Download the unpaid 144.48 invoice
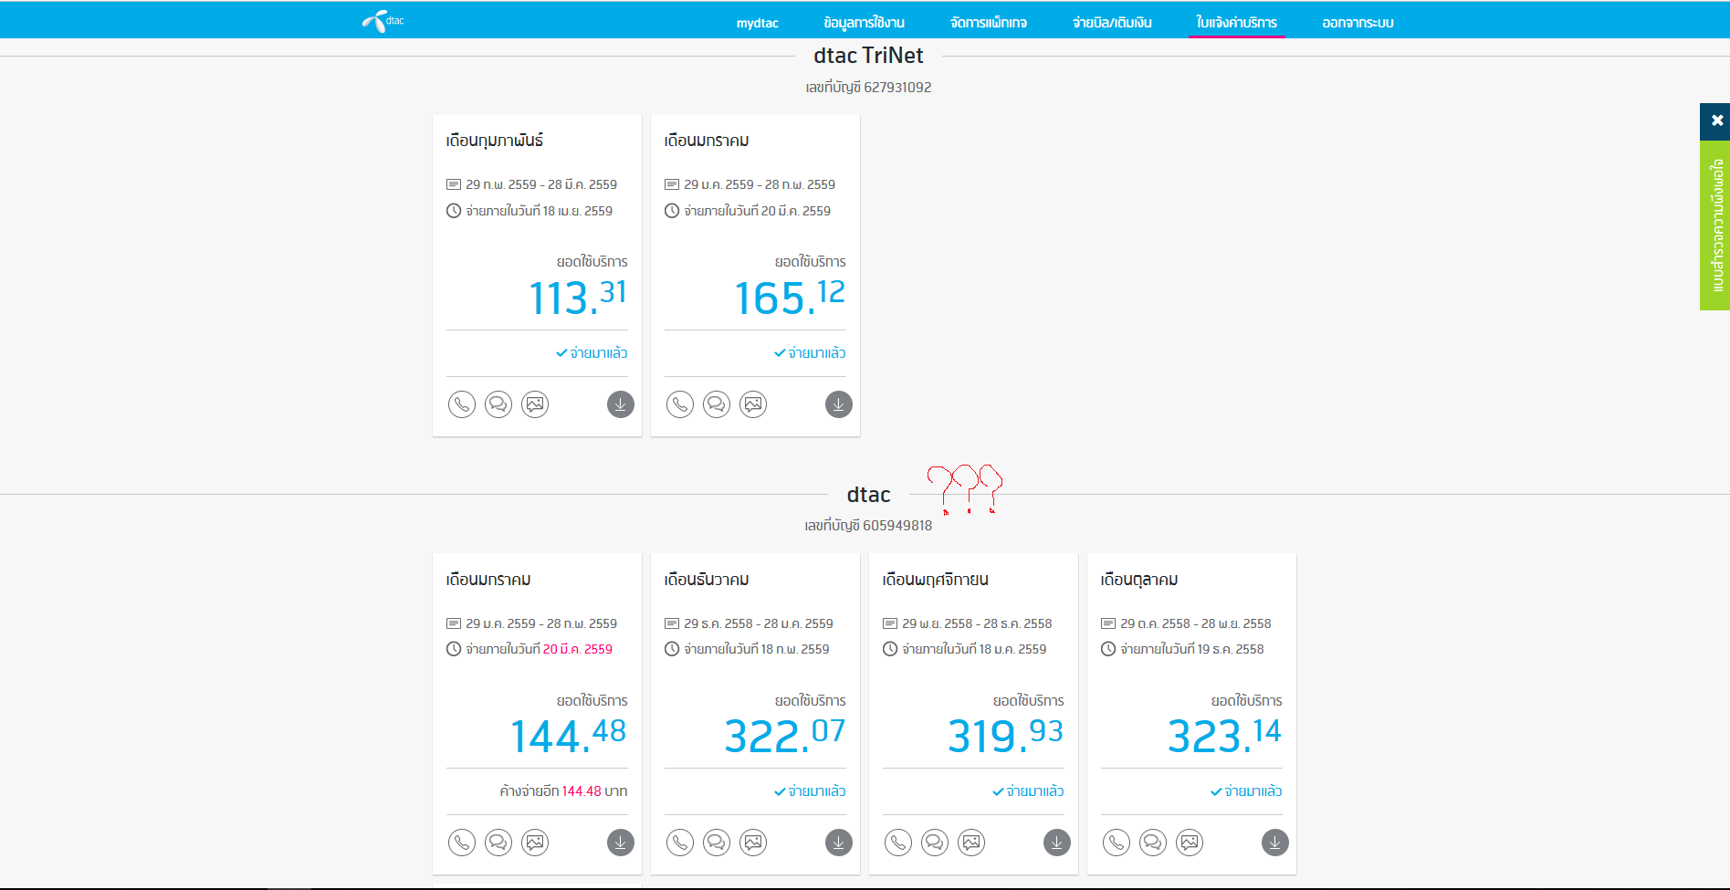This screenshot has width=1730, height=890. 621,843
